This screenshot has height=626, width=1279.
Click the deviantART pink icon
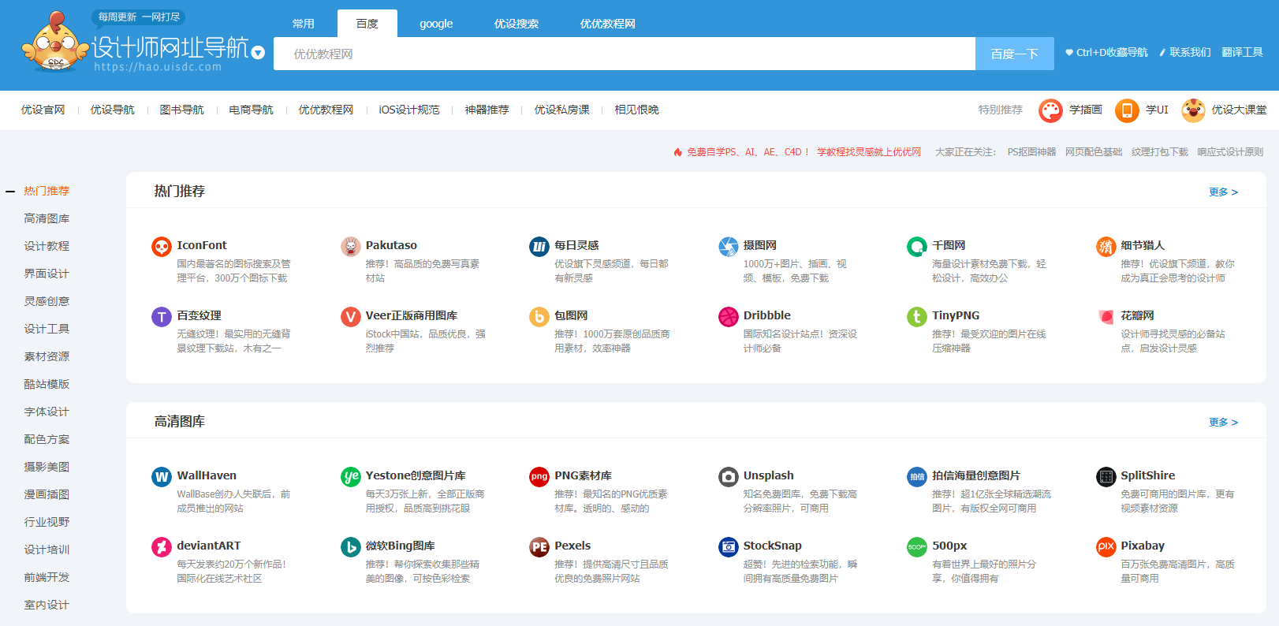tap(161, 547)
